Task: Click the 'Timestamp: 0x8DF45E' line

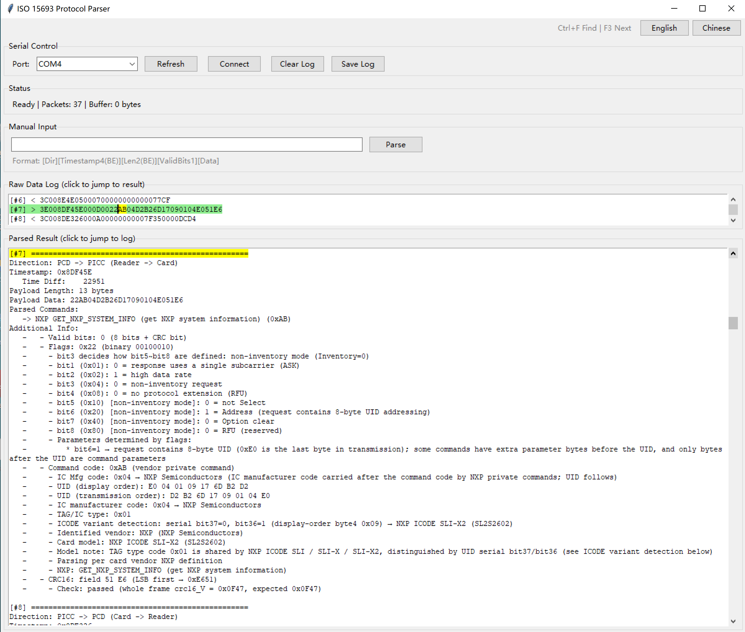Action: point(51,272)
